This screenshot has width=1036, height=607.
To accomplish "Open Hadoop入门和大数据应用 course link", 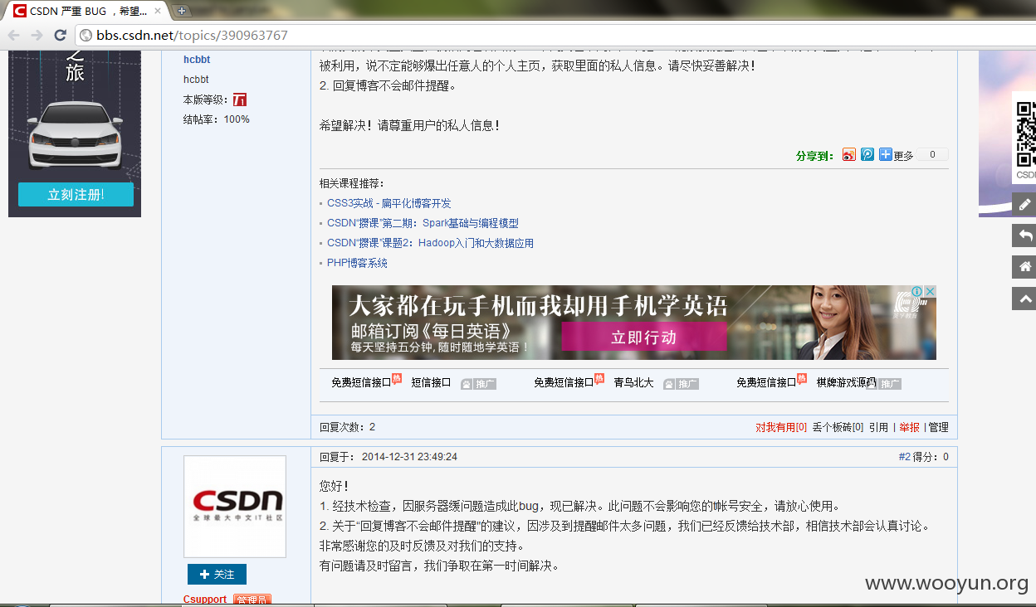I will tap(430, 243).
